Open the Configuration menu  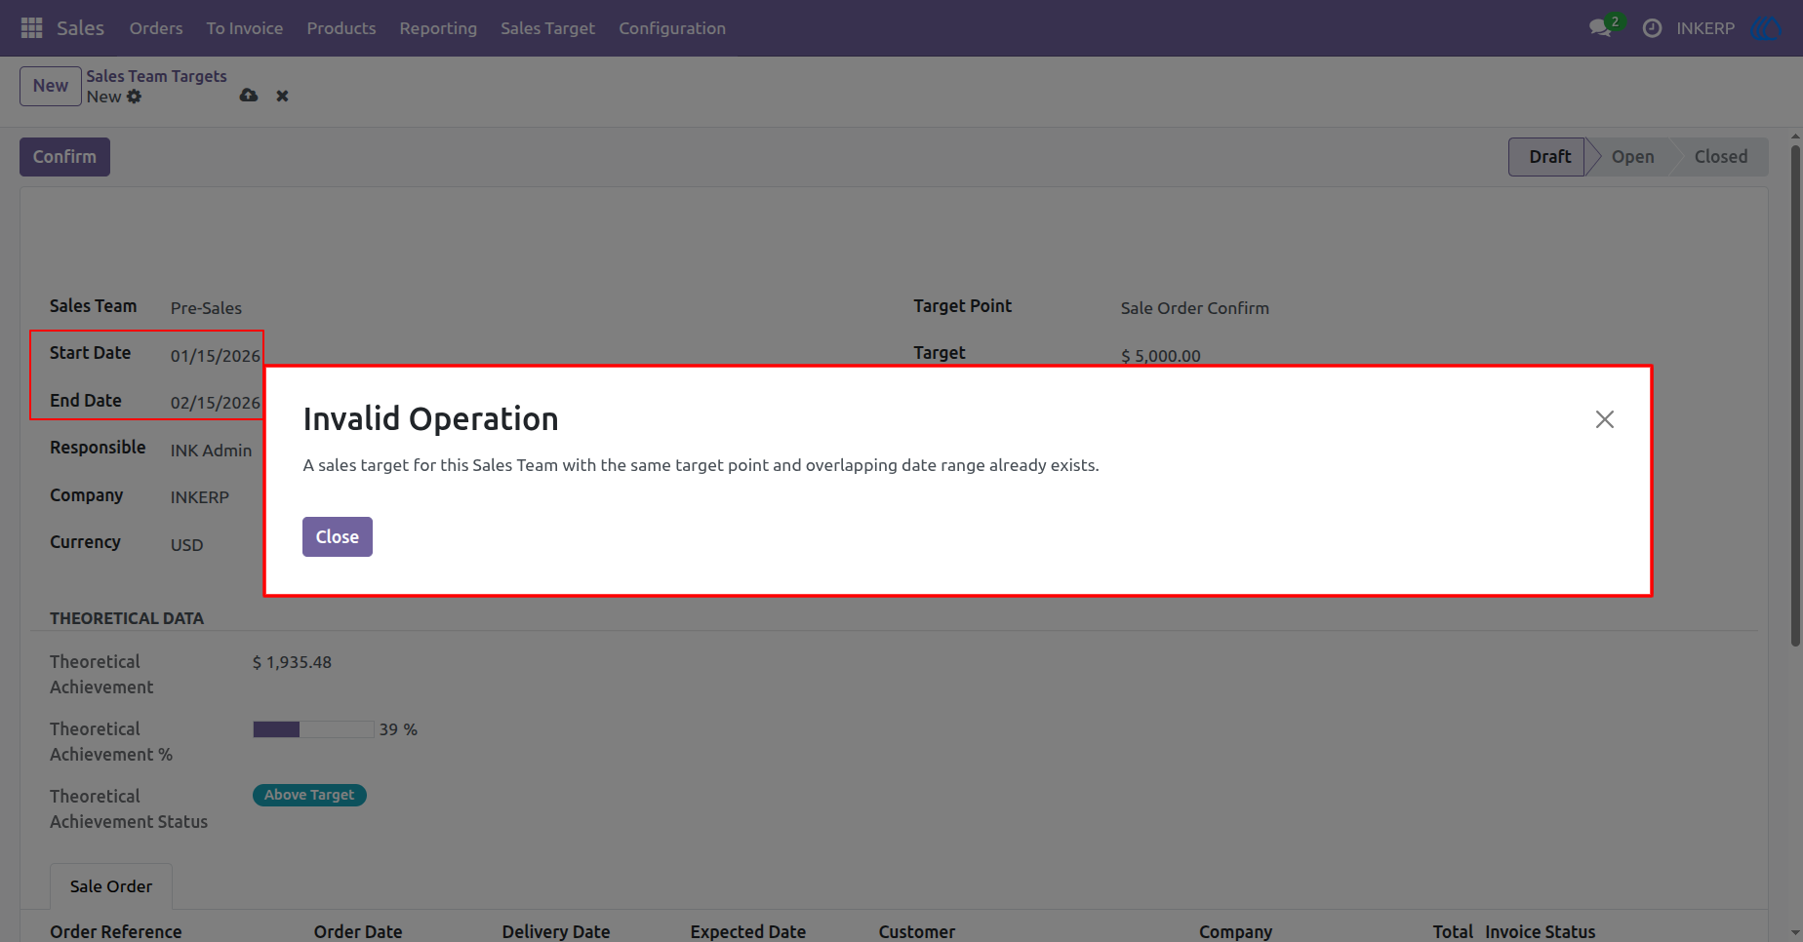(672, 28)
